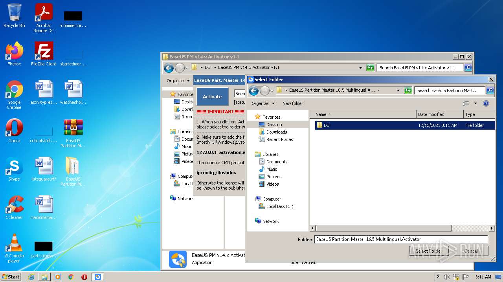The width and height of the screenshot is (503, 282).
Task: Open recent pages dropdown in Select Folder dialog
Action: coord(272,91)
